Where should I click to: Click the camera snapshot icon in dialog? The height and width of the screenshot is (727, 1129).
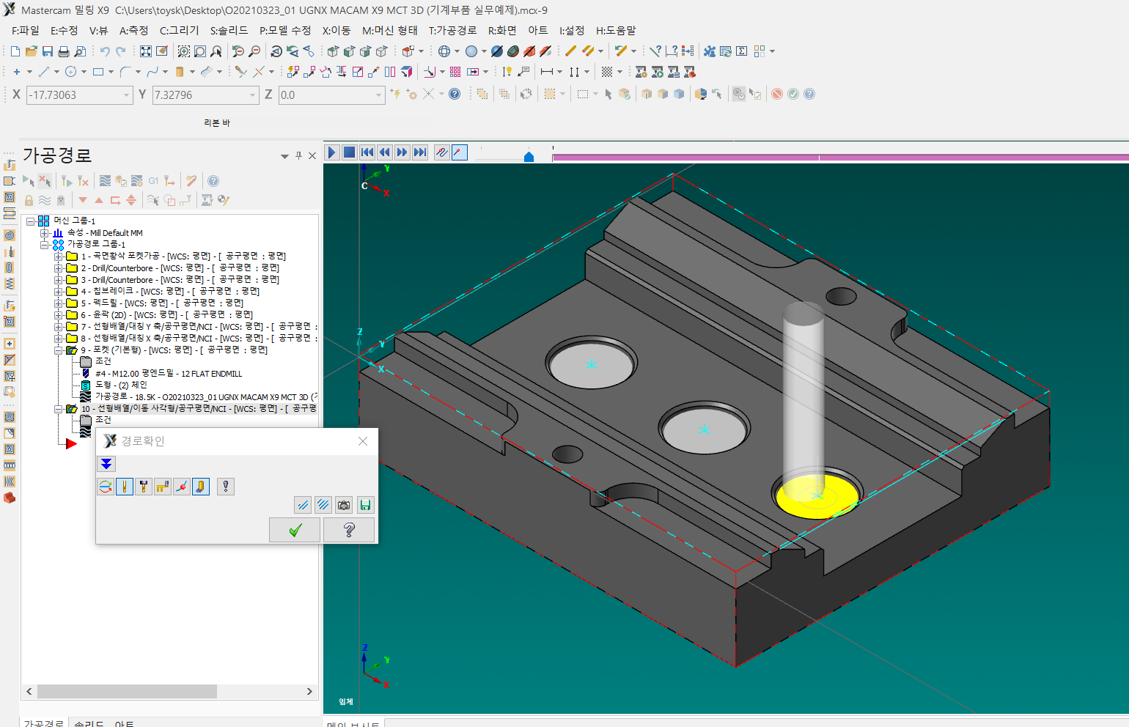[344, 505]
